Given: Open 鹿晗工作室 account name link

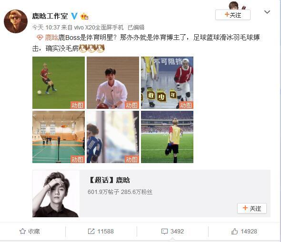Looking at the screenshot, I should coord(50,16).
